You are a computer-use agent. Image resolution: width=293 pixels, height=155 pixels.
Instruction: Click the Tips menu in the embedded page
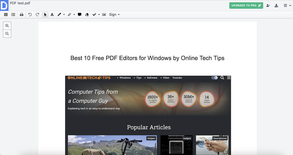[138, 78]
